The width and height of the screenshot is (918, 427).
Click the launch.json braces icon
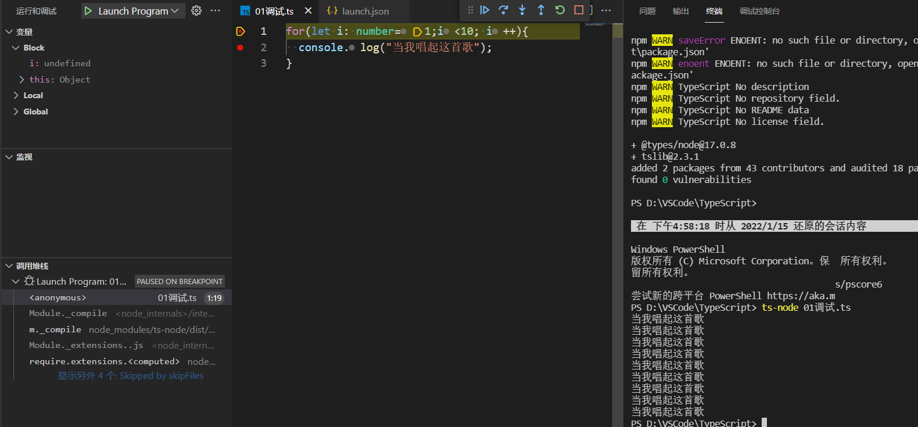(x=332, y=11)
